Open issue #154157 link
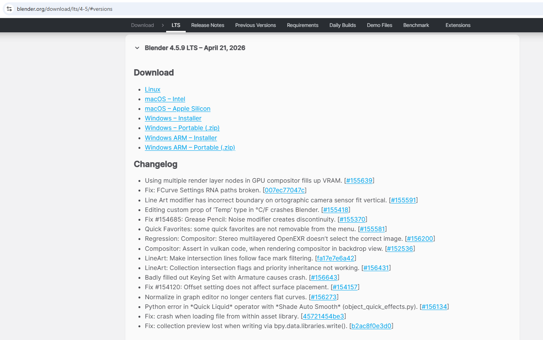The height and width of the screenshot is (340, 543). pos(345,287)
